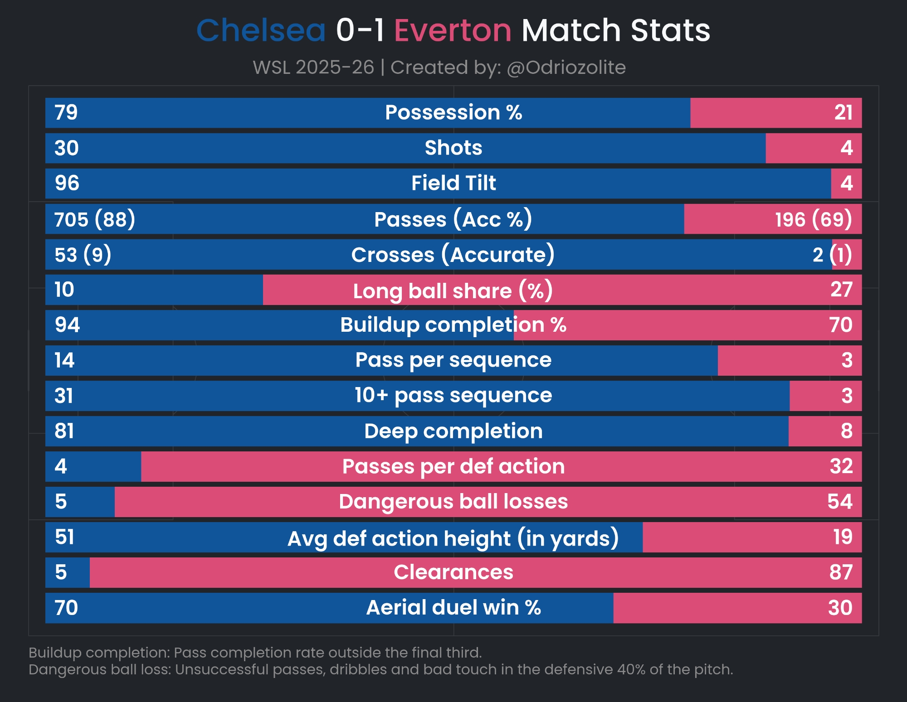
Task: Select Chelsea's 705 (88) passes value
Action: pos(95,219)
